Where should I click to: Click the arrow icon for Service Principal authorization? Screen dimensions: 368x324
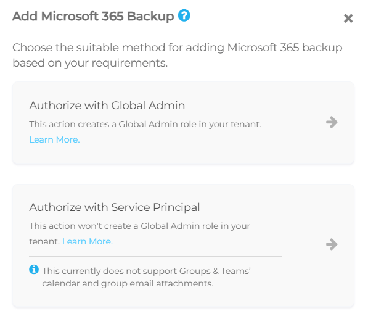[x=332, y=244]
